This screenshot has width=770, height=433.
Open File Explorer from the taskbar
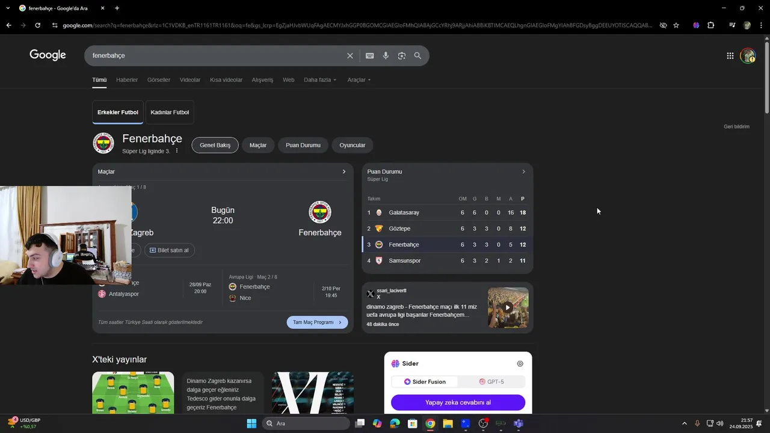click(x=448, y=423)
